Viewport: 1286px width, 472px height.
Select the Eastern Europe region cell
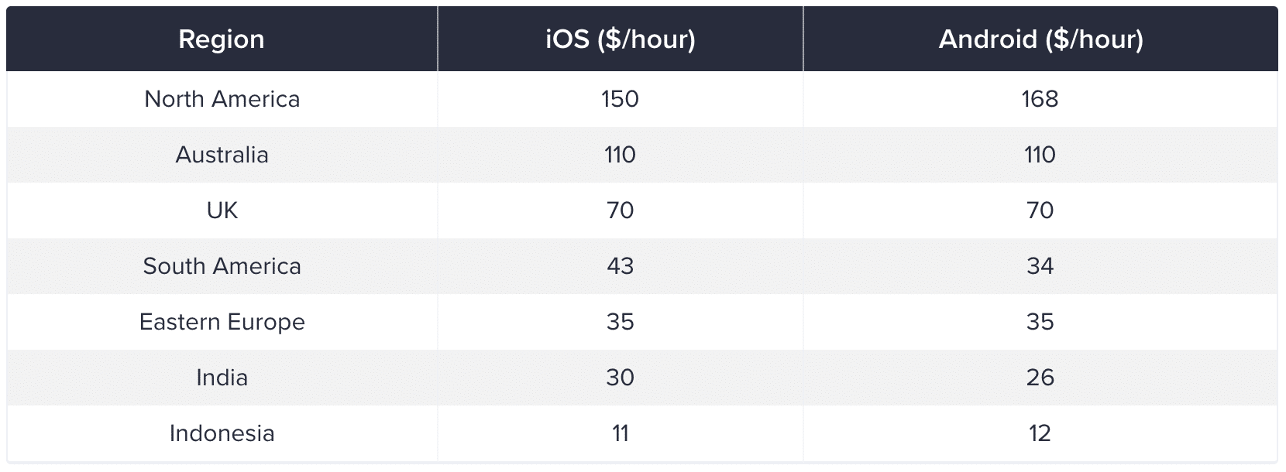click(222, 322)
